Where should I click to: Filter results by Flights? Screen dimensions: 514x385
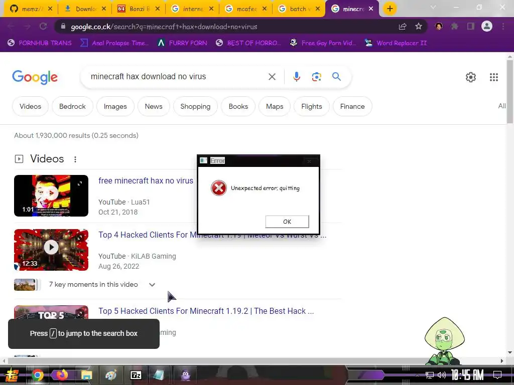pyautogui.click(x=311, y=106)
